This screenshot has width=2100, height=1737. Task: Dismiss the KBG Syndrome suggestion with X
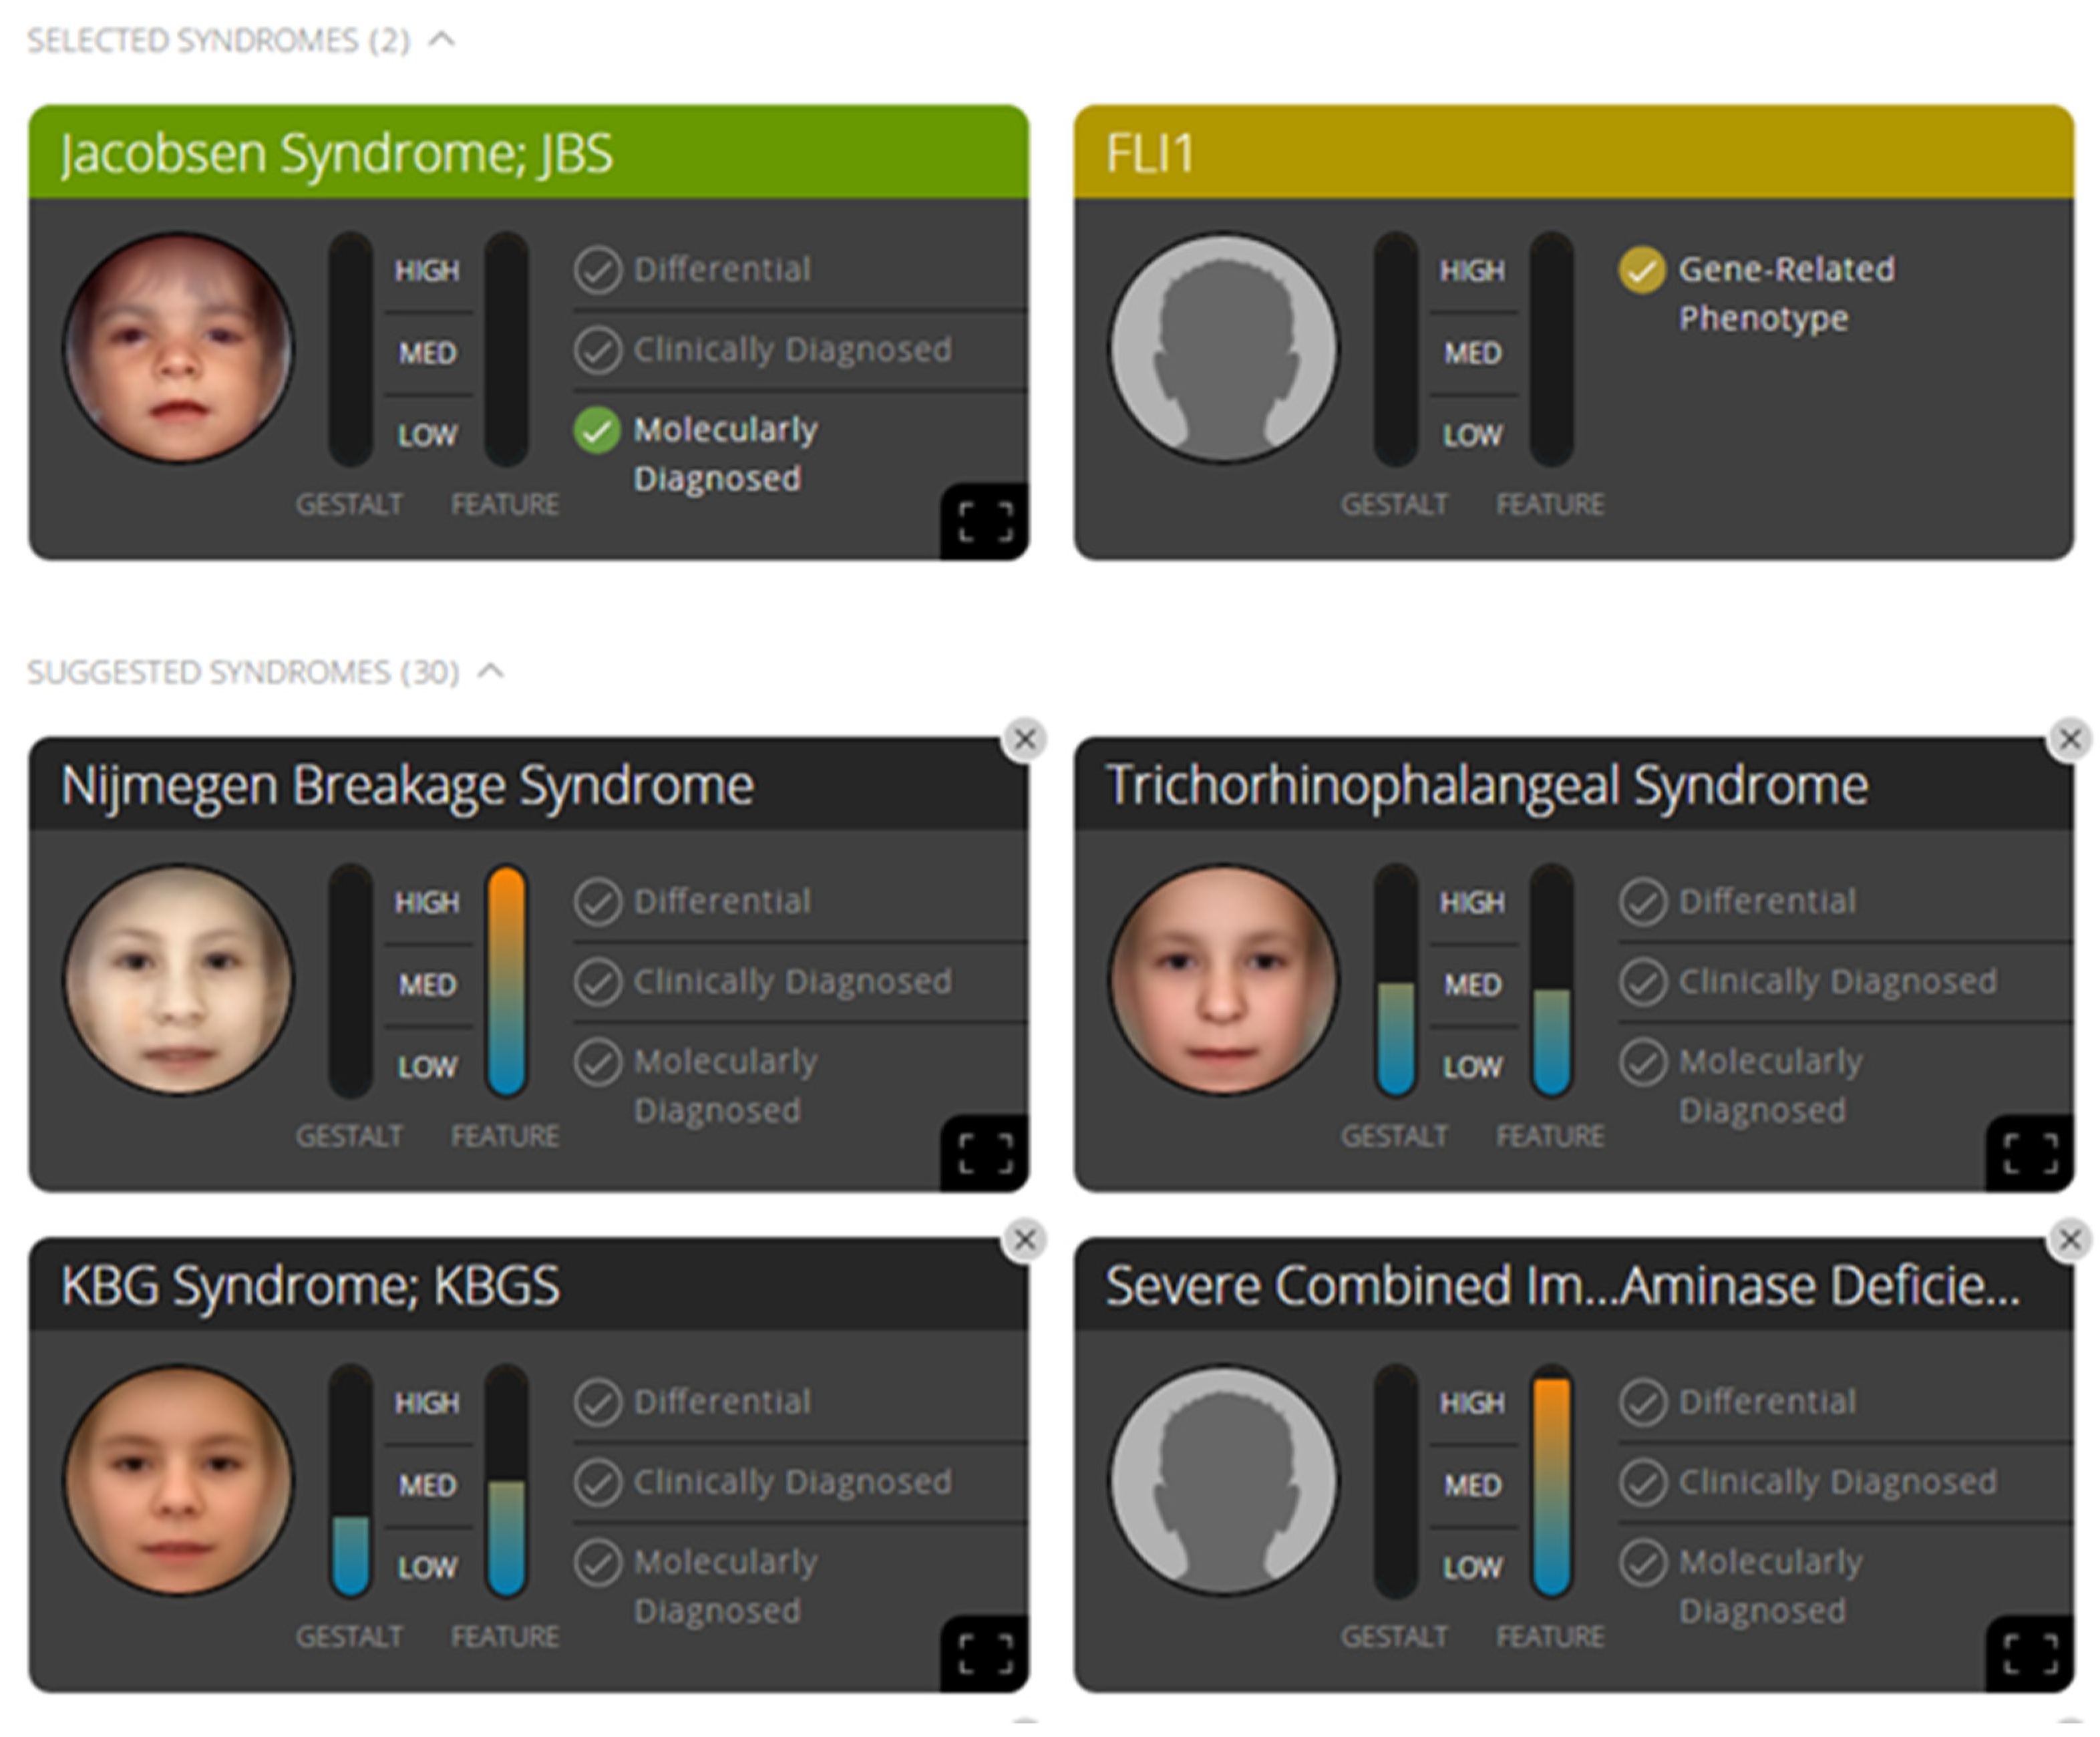pyautogui.click(x=1025, y=1240)
